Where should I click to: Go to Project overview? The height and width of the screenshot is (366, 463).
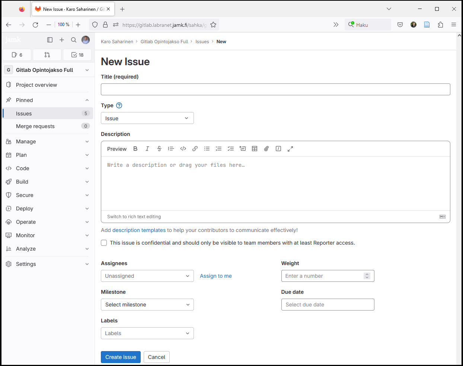click(x=36, y=85)
